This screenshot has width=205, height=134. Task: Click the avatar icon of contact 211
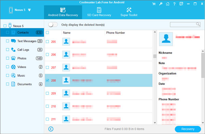[x=66, y=119]
